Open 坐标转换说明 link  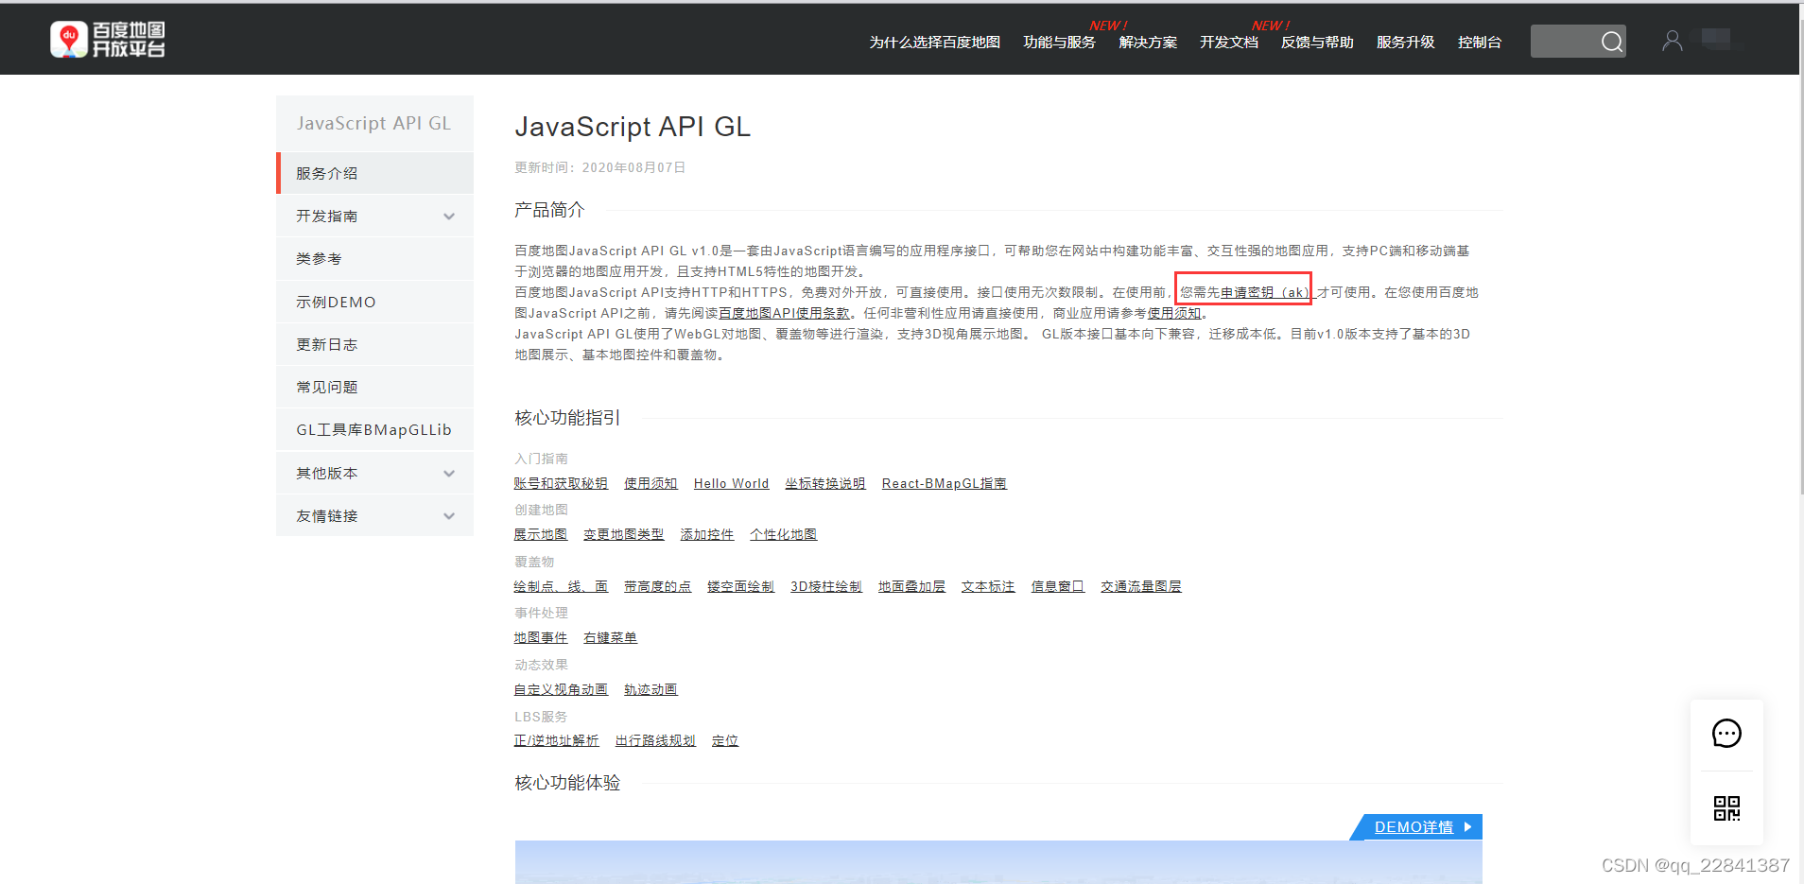[824, 483]
